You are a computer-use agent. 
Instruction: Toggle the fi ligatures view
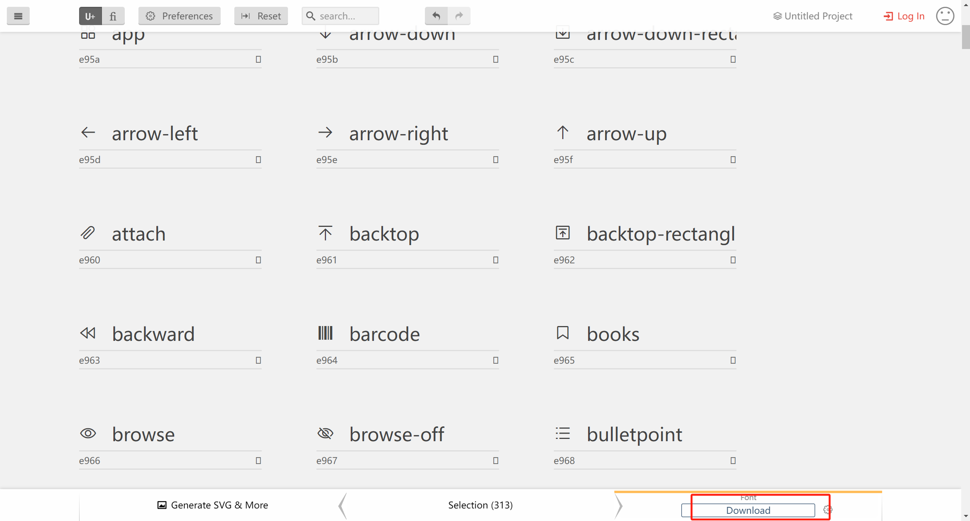(x=113, y=16)
